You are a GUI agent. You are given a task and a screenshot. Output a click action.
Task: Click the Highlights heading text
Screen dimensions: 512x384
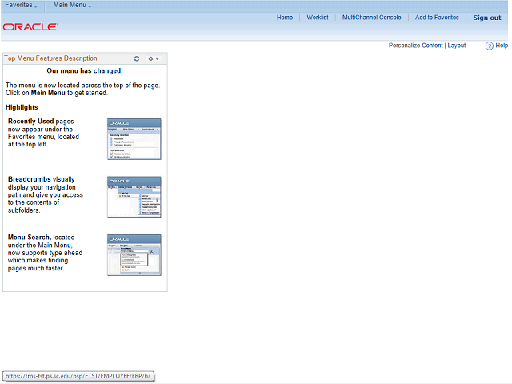(x=22, y=107)
